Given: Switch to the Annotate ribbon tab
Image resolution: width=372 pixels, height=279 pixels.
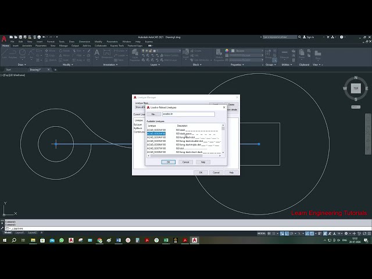Looking at the screenshot, I should (27, 45).
